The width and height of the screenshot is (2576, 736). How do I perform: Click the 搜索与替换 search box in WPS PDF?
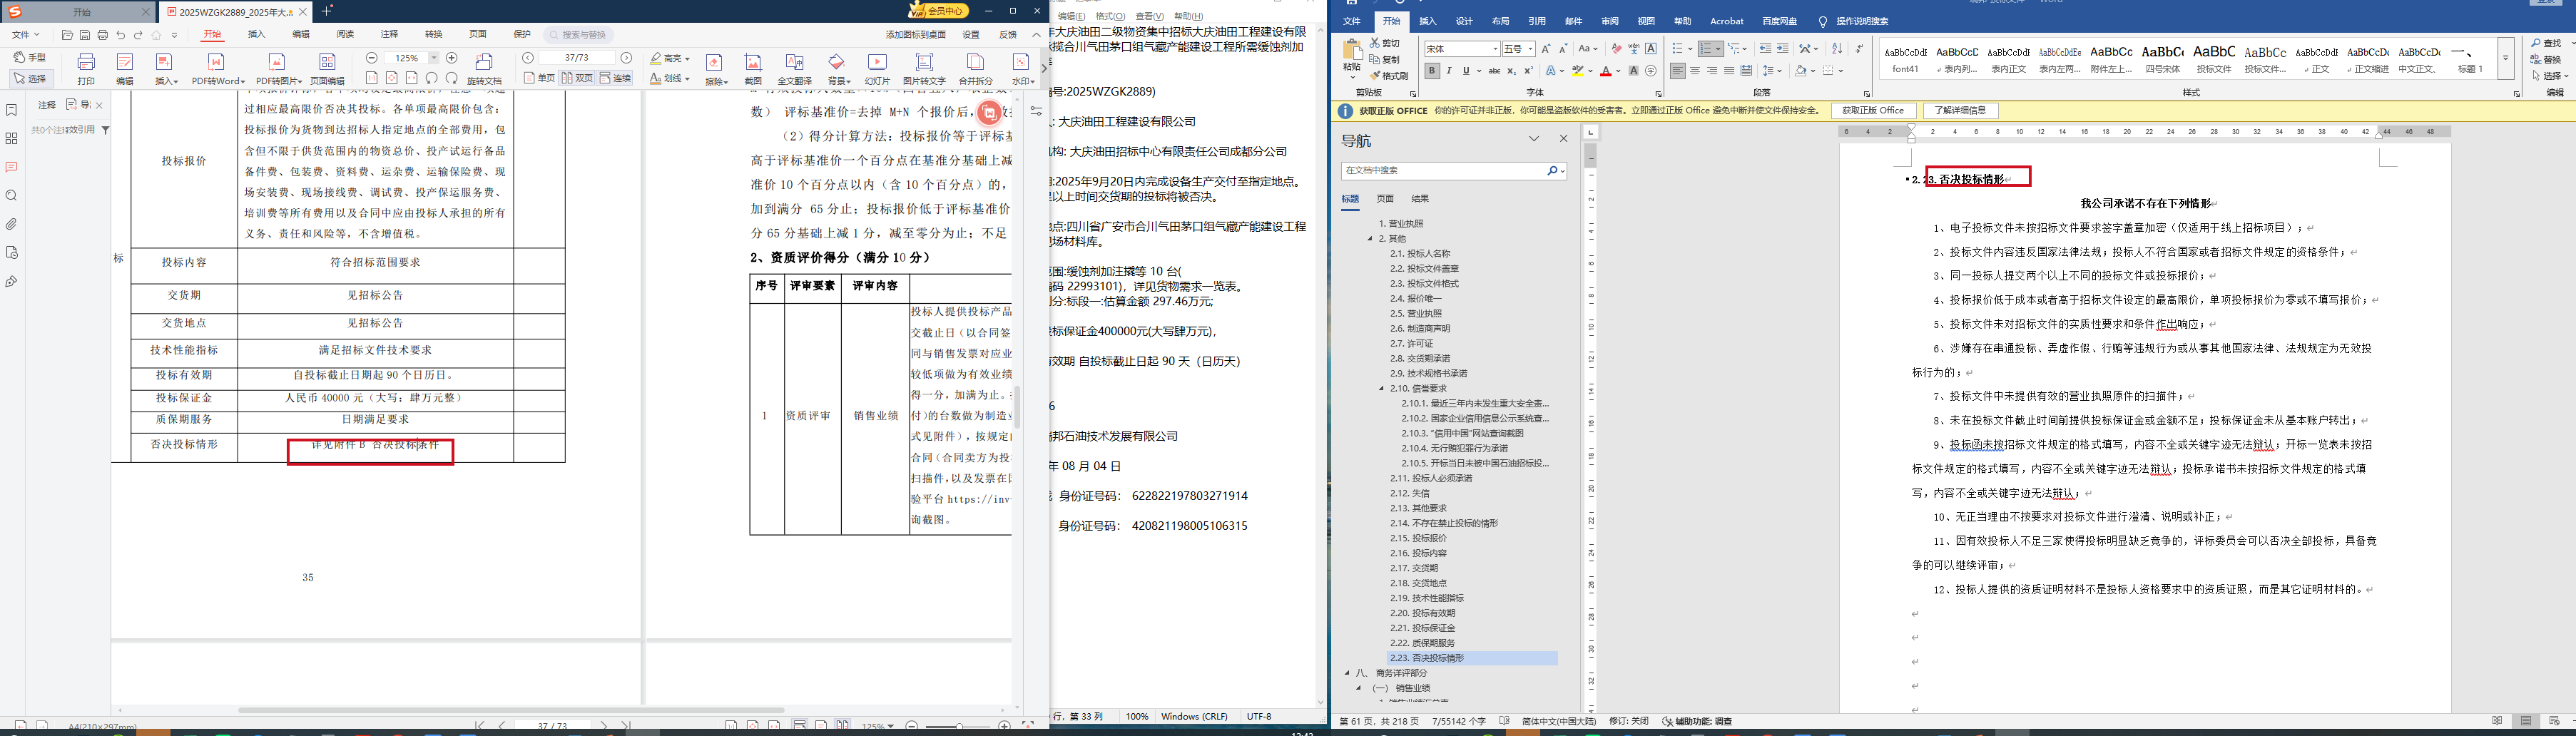point(579,35)
